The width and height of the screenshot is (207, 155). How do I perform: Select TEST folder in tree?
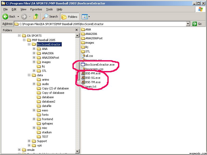pos(42,137)
